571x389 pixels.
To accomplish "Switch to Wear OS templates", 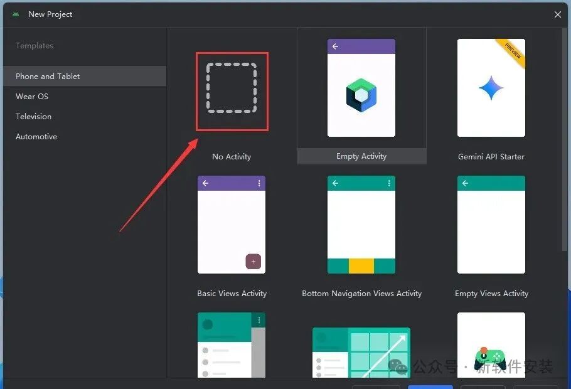I will tap(85, 96).
